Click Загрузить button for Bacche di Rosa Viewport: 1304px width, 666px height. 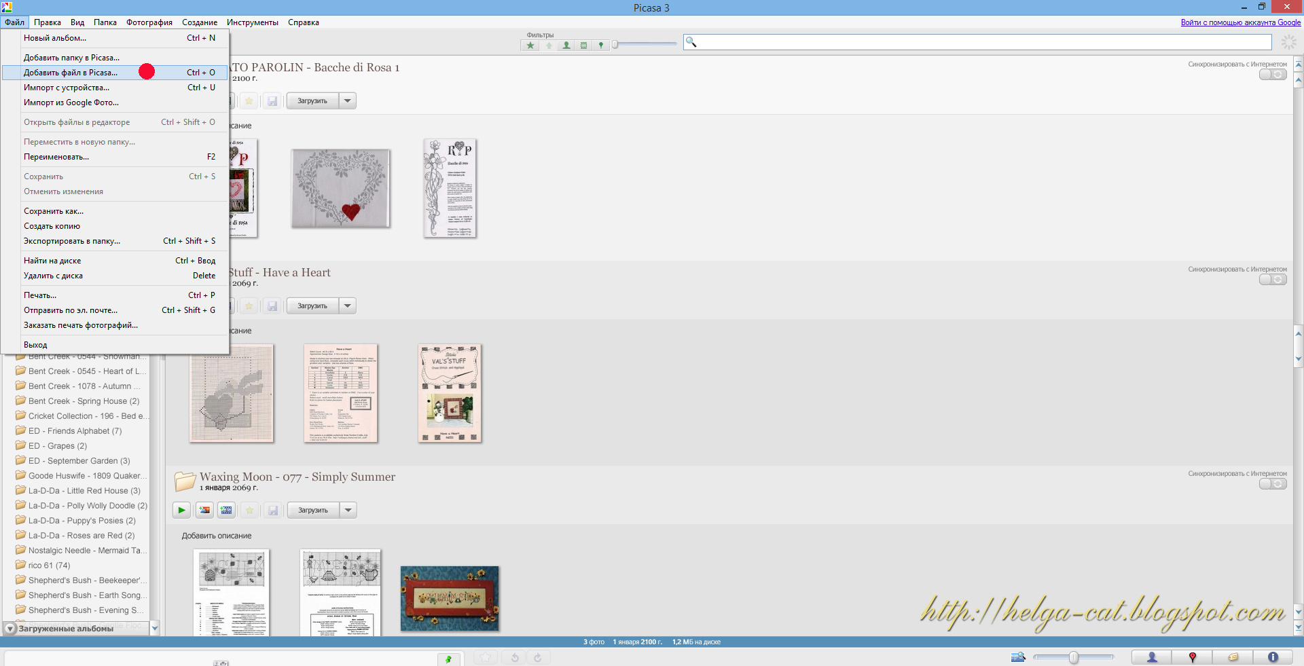(x=312, y=100)
